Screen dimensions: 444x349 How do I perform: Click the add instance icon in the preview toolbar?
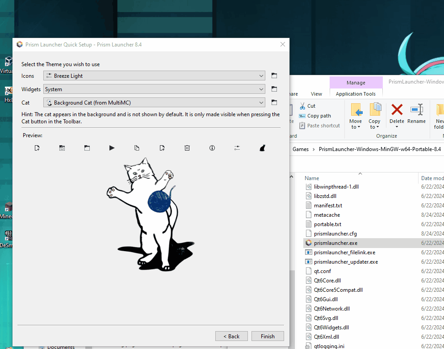(x=37, y=148)
